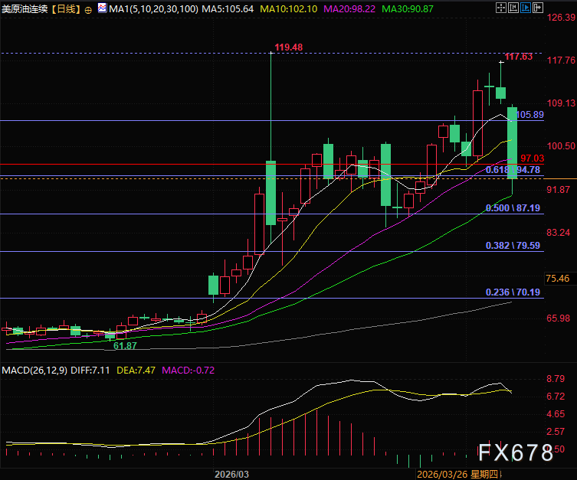This screenshot has height=480, width=577.
Task: Click the 美原油连续 symbol title
Action: [x=25, y=9]
